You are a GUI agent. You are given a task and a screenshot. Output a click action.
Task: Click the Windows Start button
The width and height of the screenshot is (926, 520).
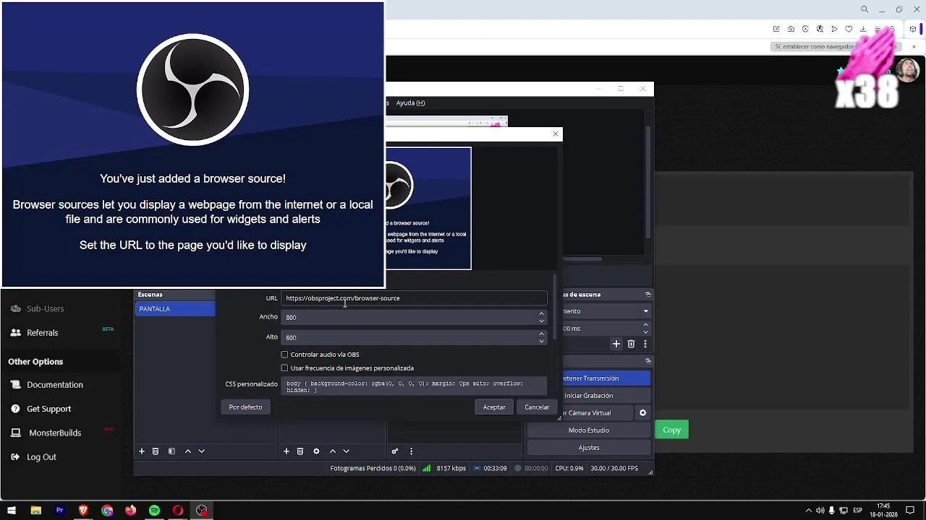12,511
